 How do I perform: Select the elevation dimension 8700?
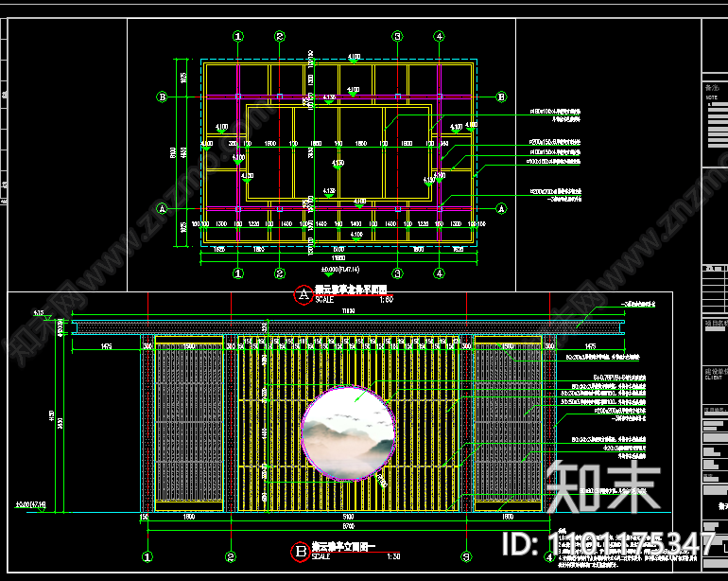point(349,526)
